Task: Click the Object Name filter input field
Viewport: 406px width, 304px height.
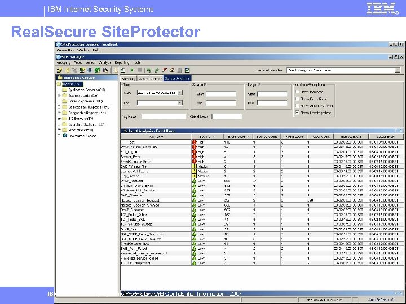Action: [227, 117]
